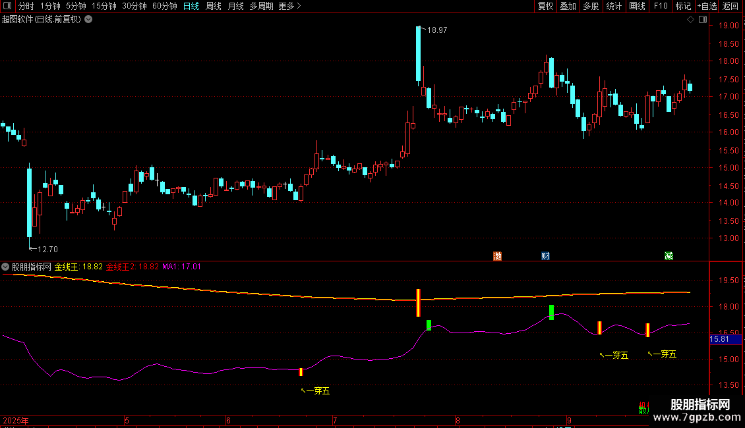Click the 复权 adjustment button

pos(545,6)
